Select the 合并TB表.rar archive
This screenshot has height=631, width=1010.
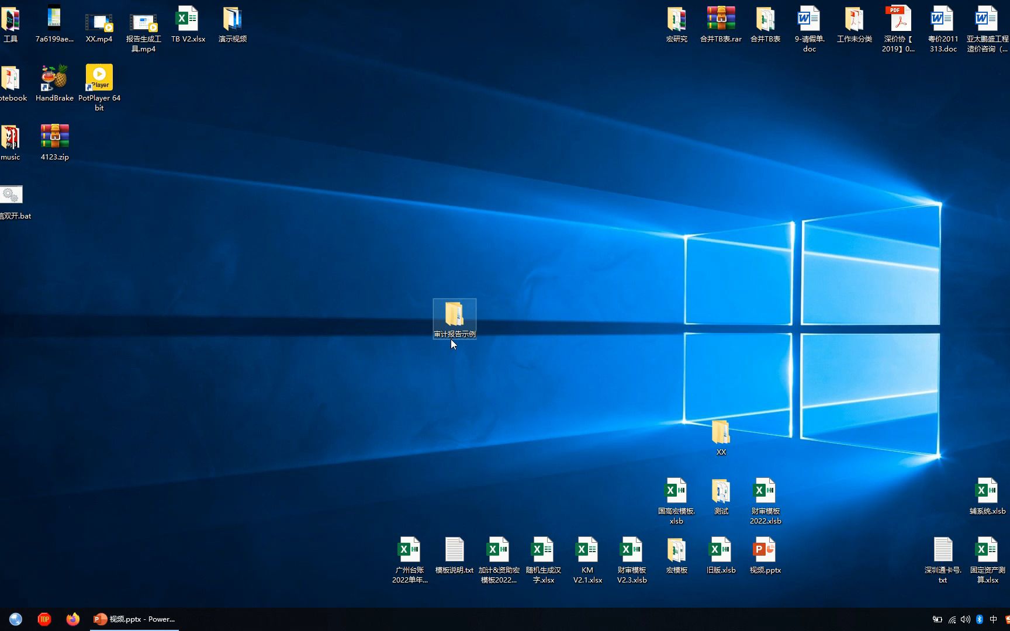tap(721, 24)
